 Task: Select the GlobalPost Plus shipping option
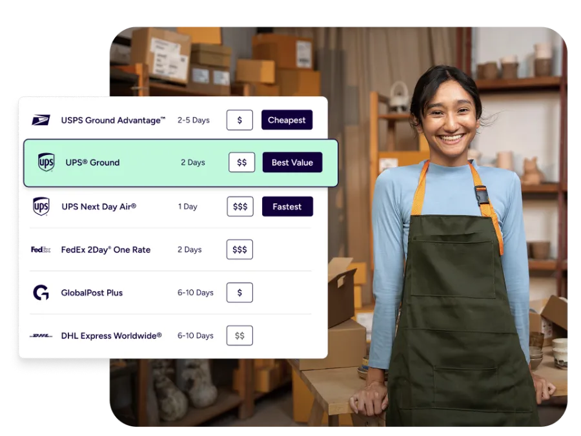pos(92,292)
